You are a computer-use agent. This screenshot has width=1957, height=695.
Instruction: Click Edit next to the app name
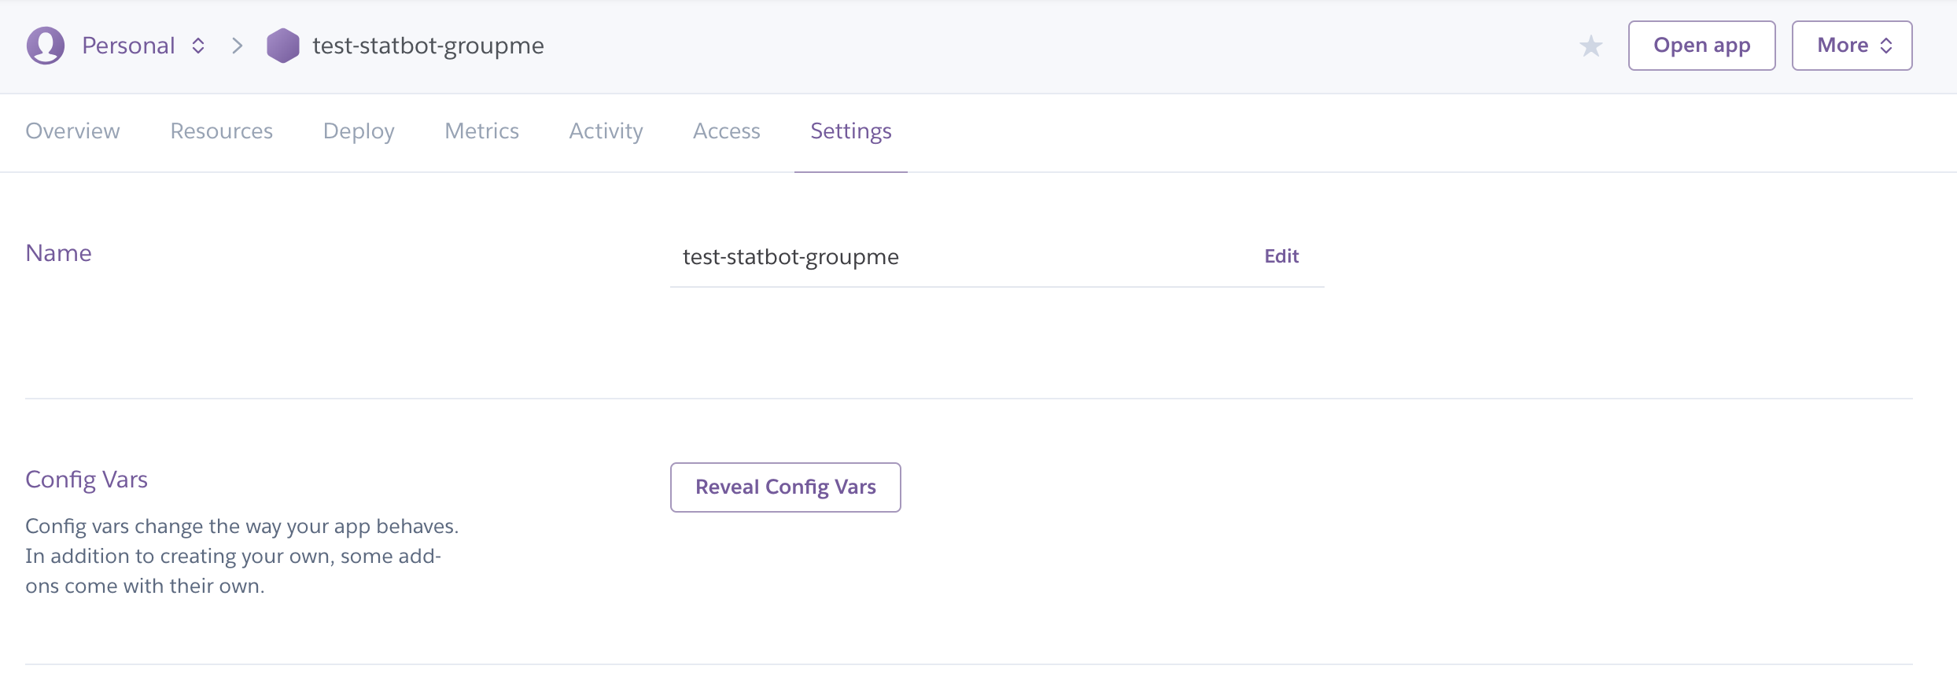click(1281, 256)
